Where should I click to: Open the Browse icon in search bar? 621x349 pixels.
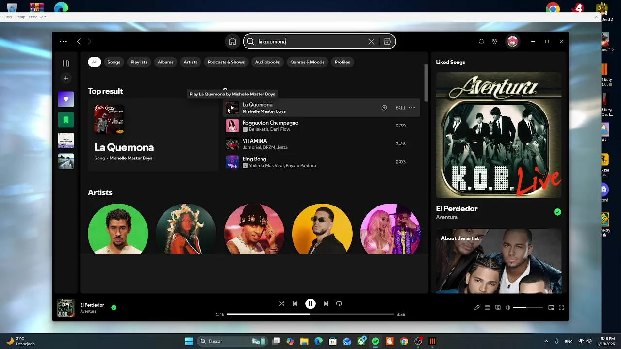pos(387,41)
